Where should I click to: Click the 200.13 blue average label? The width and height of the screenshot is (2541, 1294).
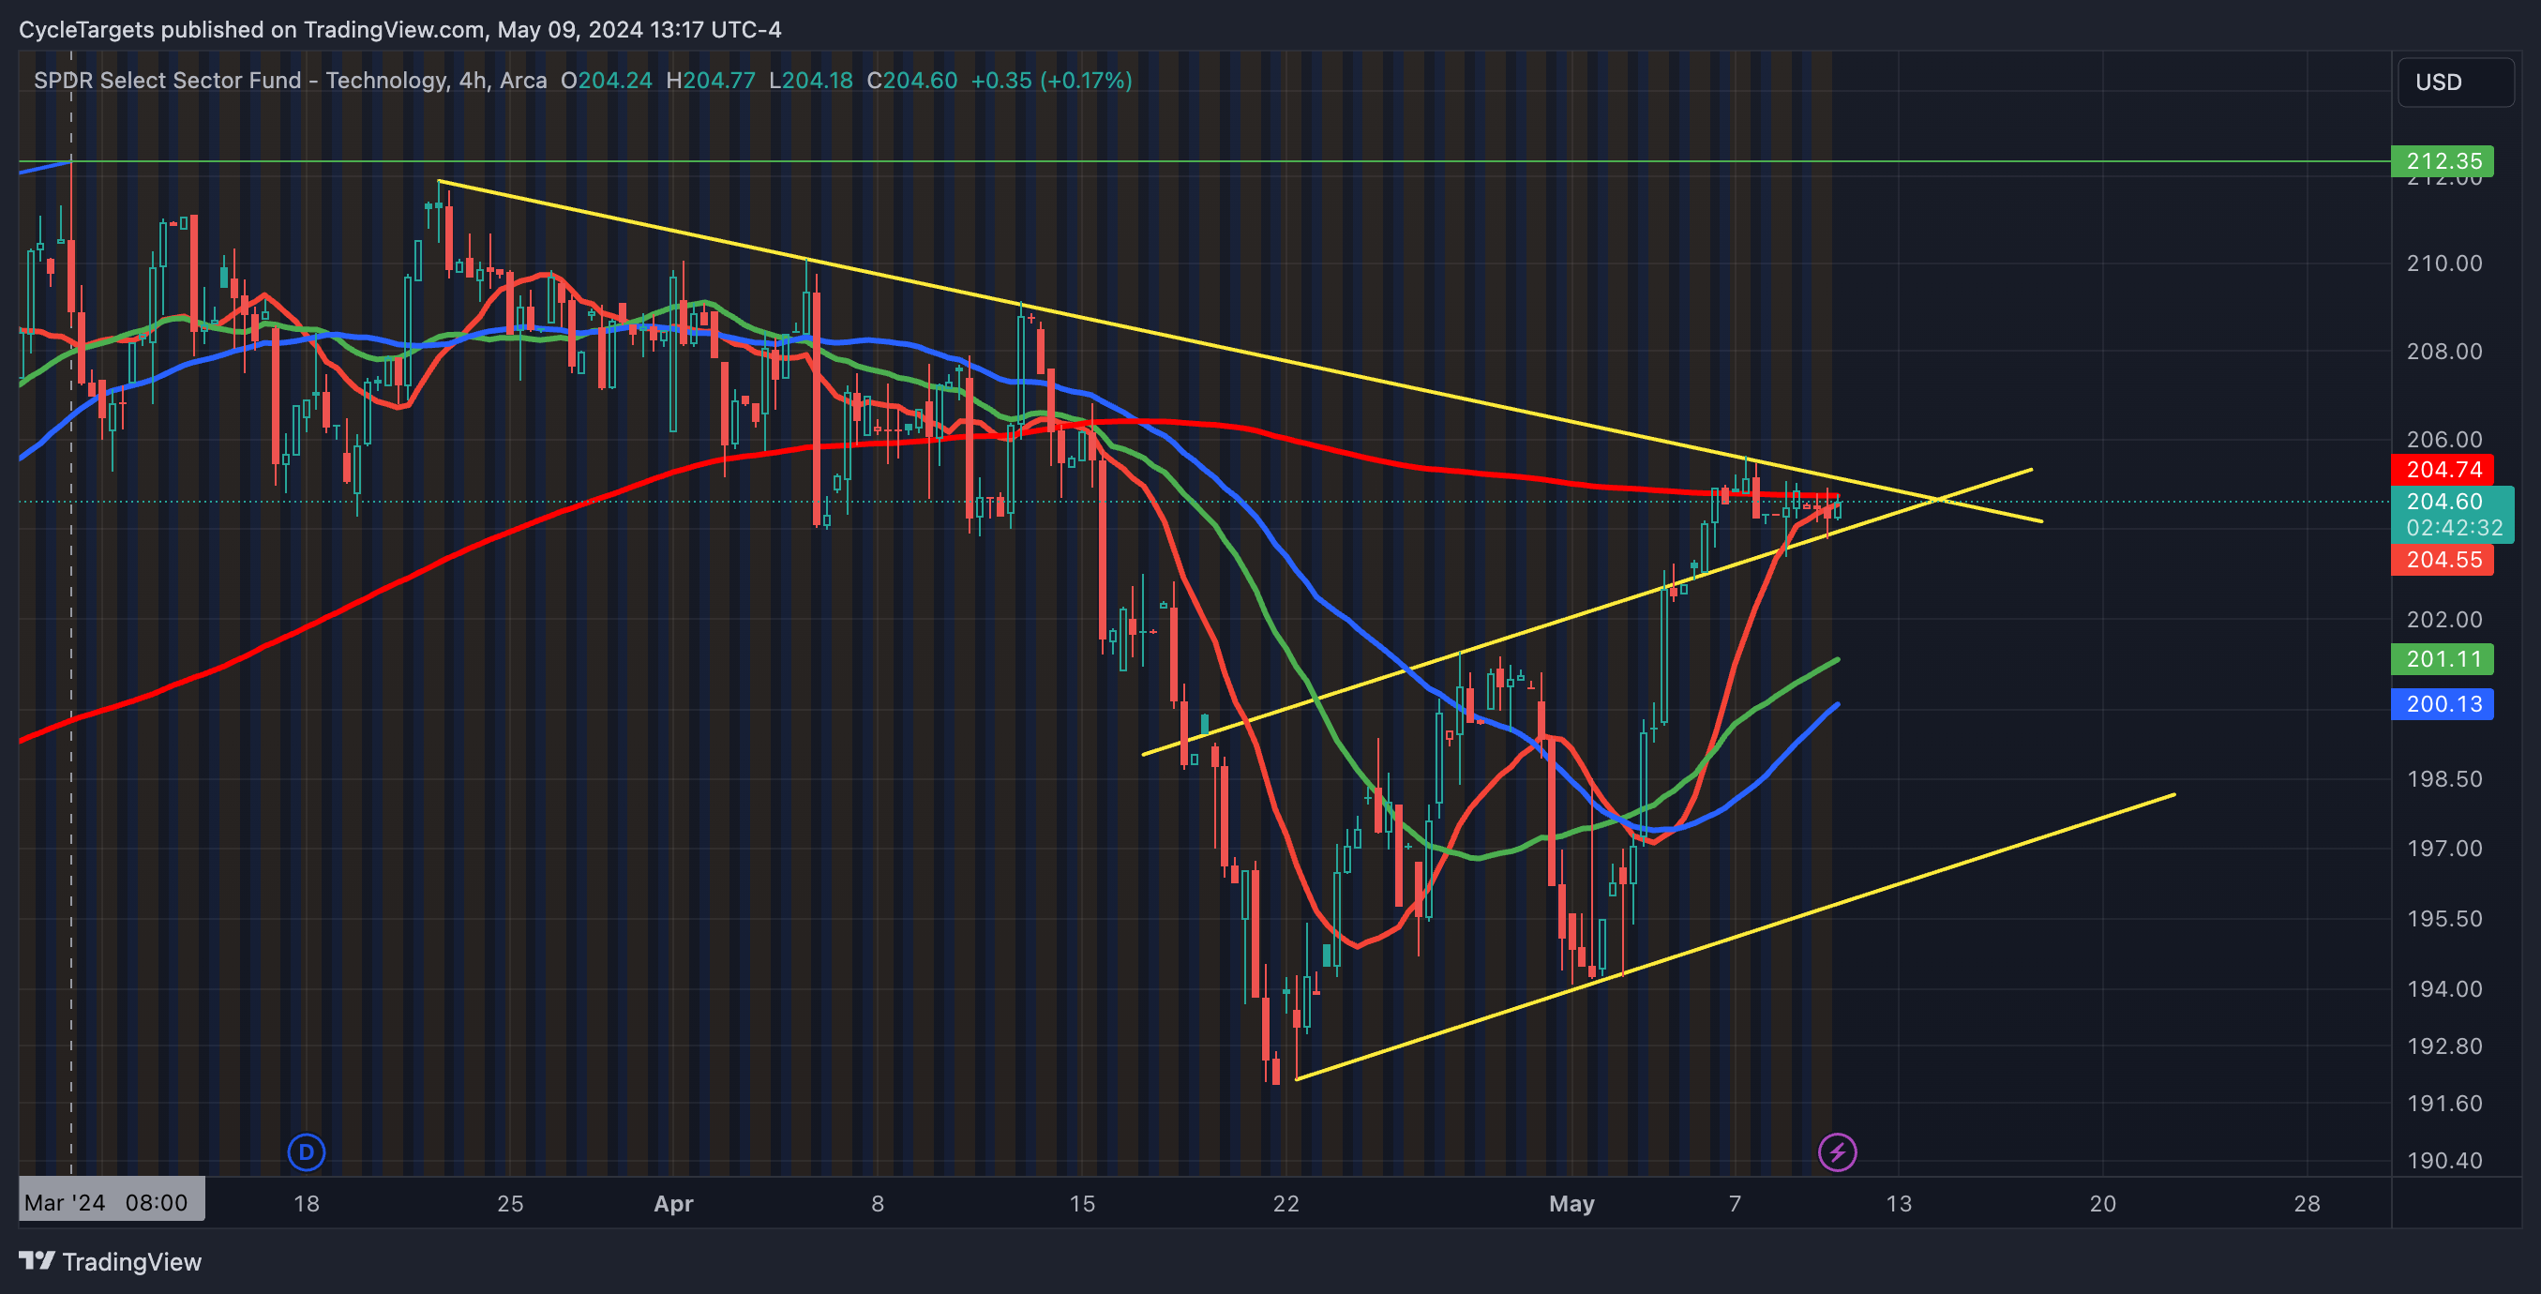(x=2443, y=704)
